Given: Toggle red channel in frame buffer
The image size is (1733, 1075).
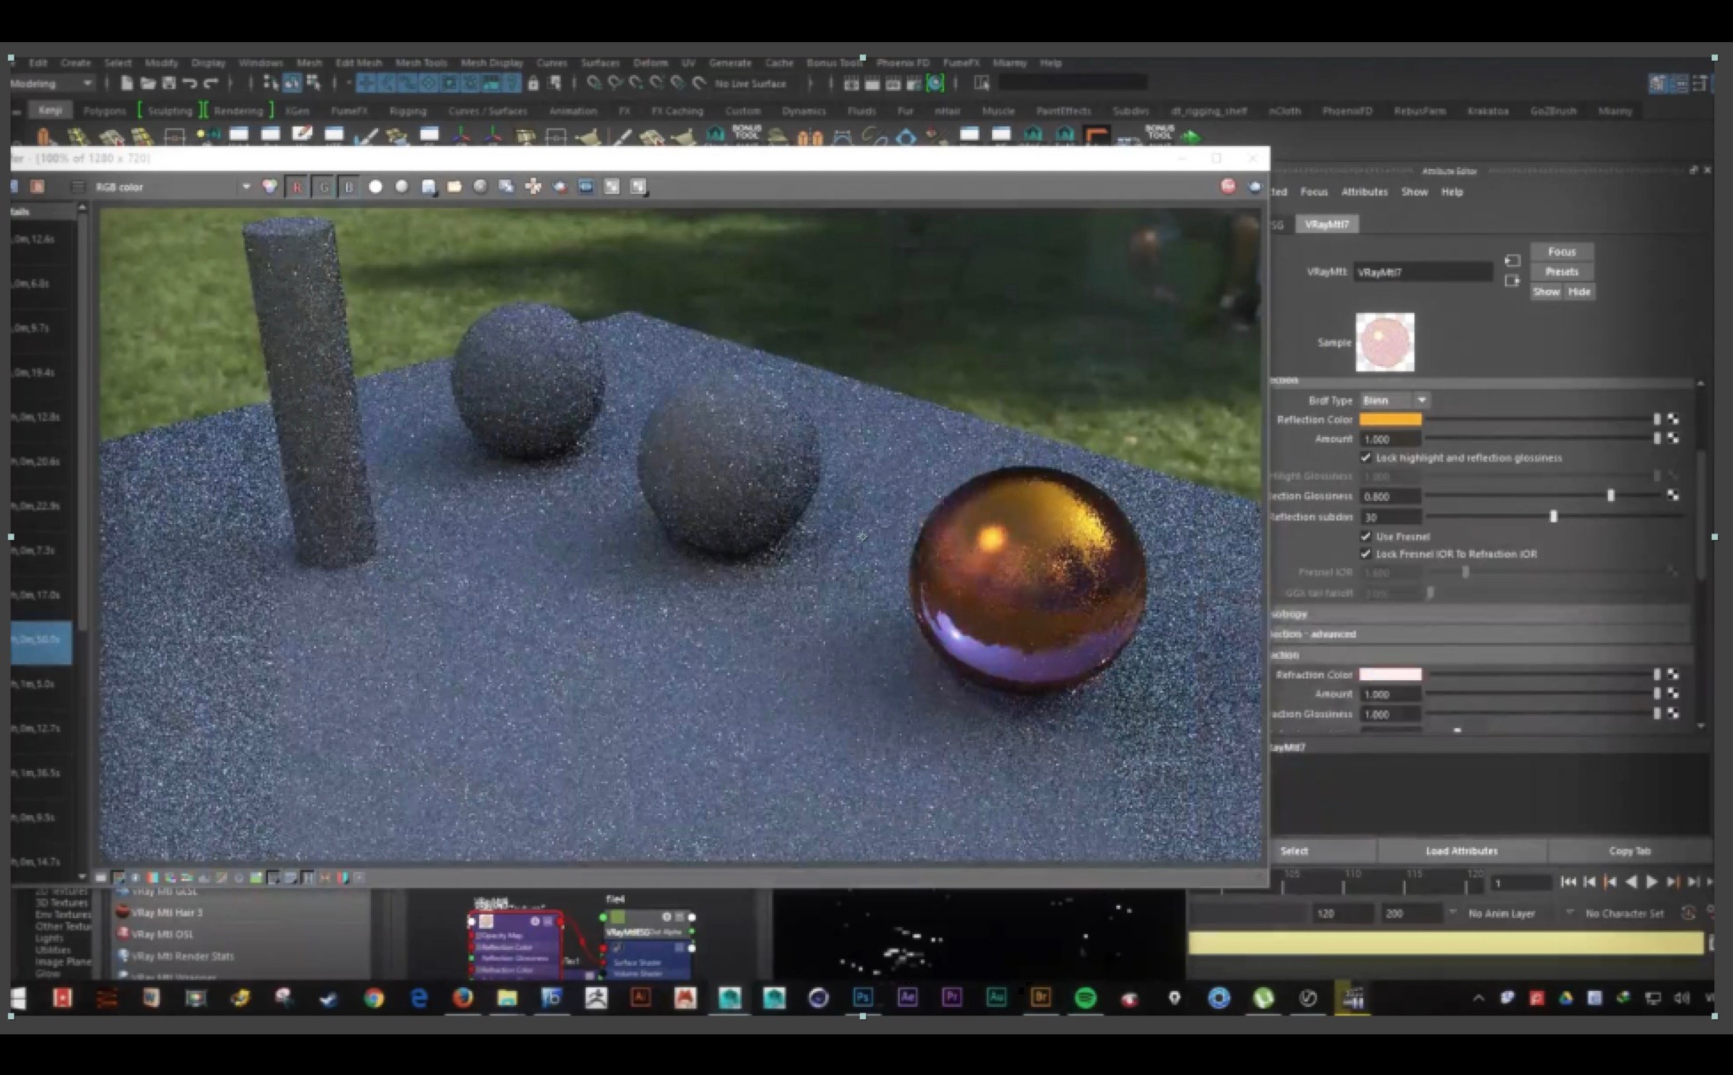Looking at the screenshot, I should pos(297,187).
